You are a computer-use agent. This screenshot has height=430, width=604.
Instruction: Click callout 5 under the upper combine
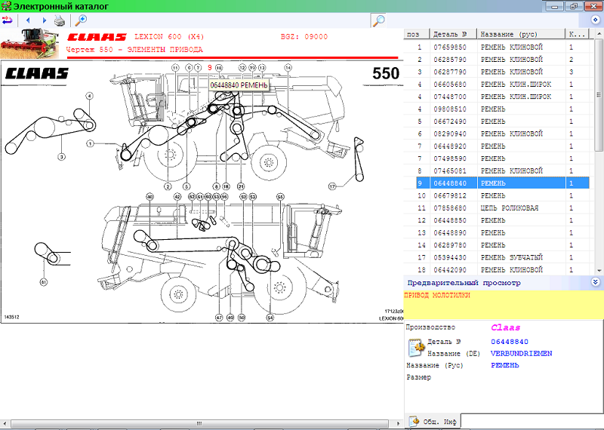(186, 186)
